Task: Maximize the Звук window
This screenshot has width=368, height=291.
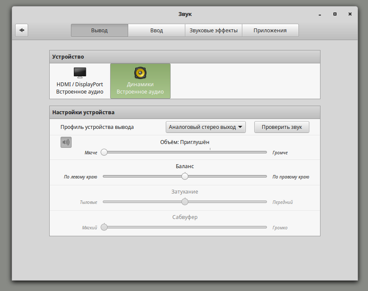Action: click(335, 14)
